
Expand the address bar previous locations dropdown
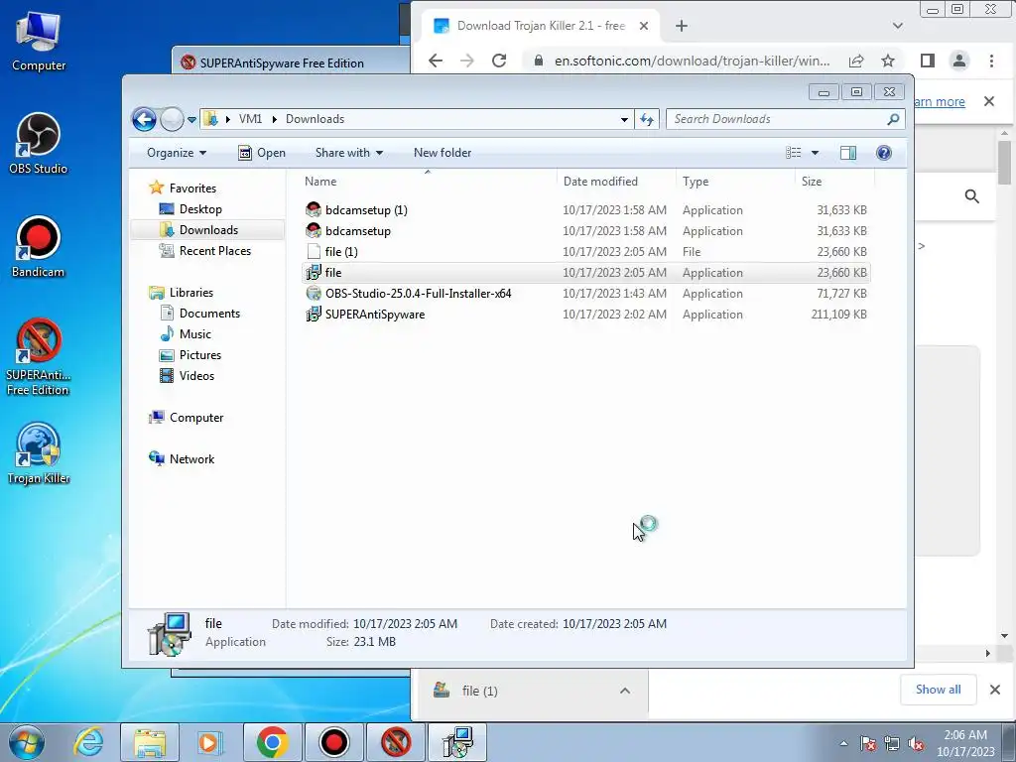coord(624,119)
